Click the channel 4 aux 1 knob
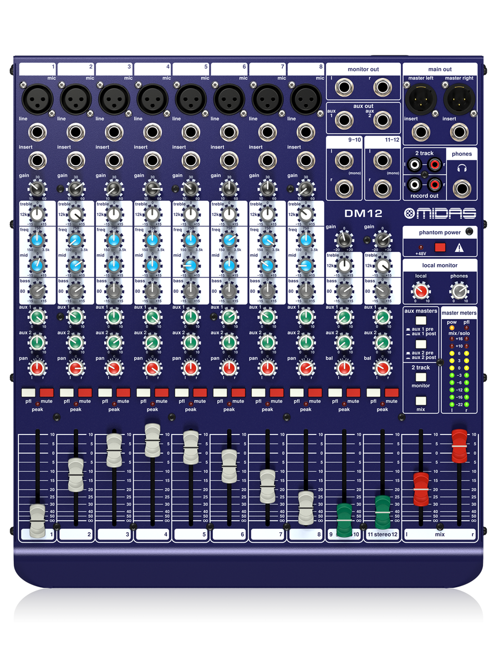Screen dimensions: 499x666 click(152, 317)
